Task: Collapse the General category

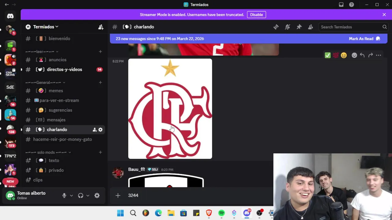Action: click(x=45, y=82)
